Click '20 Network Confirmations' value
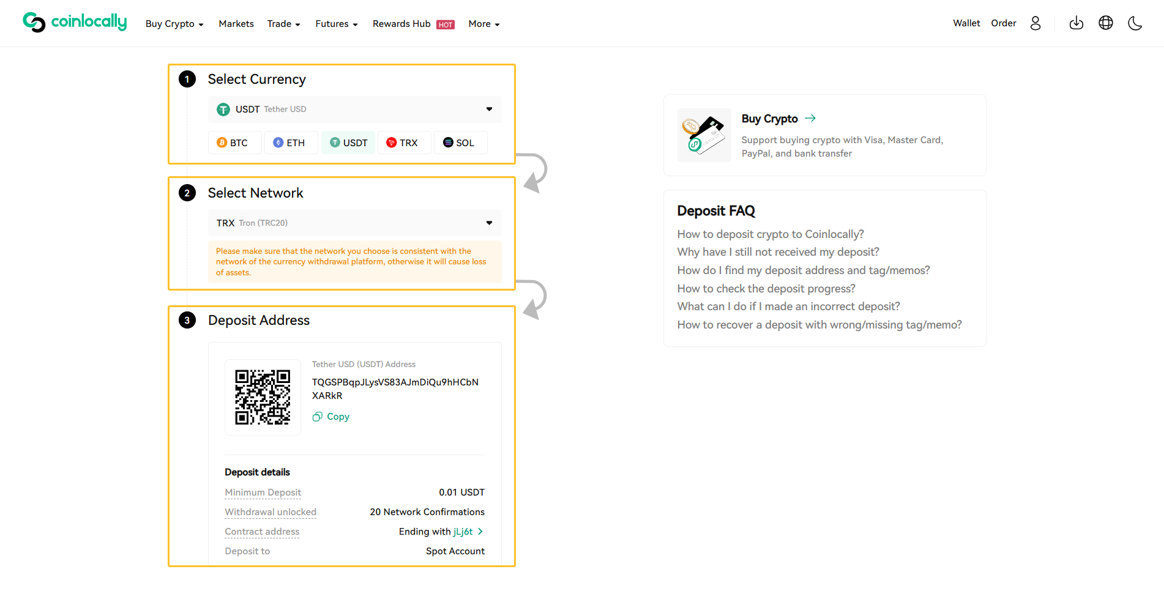This screenshot has width=1164, height=591. pyautogui.click(x=427, y=512)
